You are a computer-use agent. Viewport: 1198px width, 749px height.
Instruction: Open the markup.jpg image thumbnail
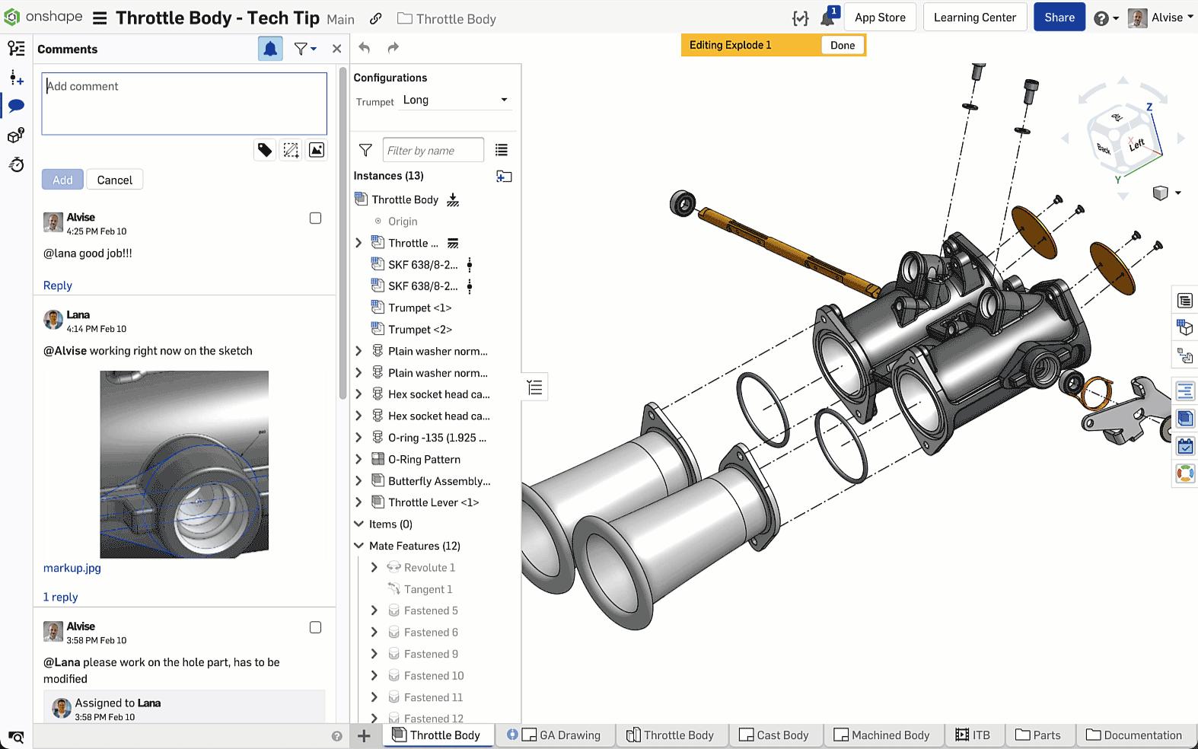pyautogui.click(x=184, y=464)
